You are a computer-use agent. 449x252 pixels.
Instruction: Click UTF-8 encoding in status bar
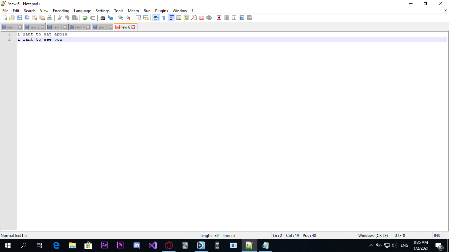click(400, 236)
